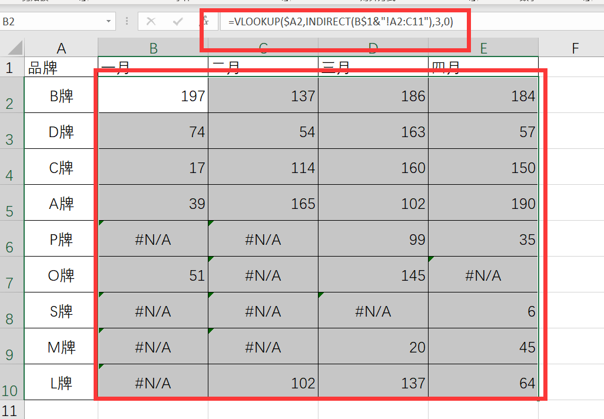Click cell with value 39
This screenshot has height=419, width=604.
coord(153,202)
